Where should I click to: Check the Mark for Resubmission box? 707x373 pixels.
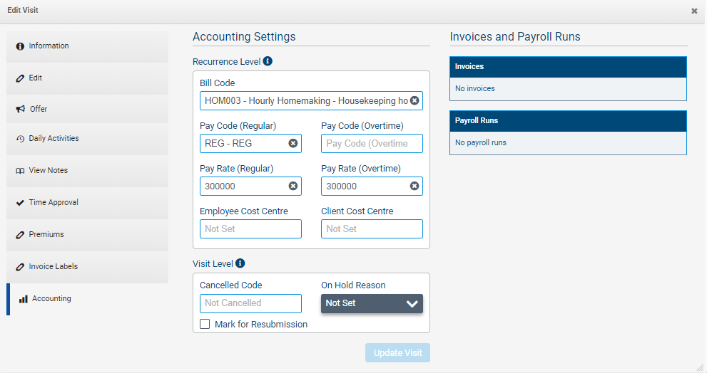click(205, 324)
